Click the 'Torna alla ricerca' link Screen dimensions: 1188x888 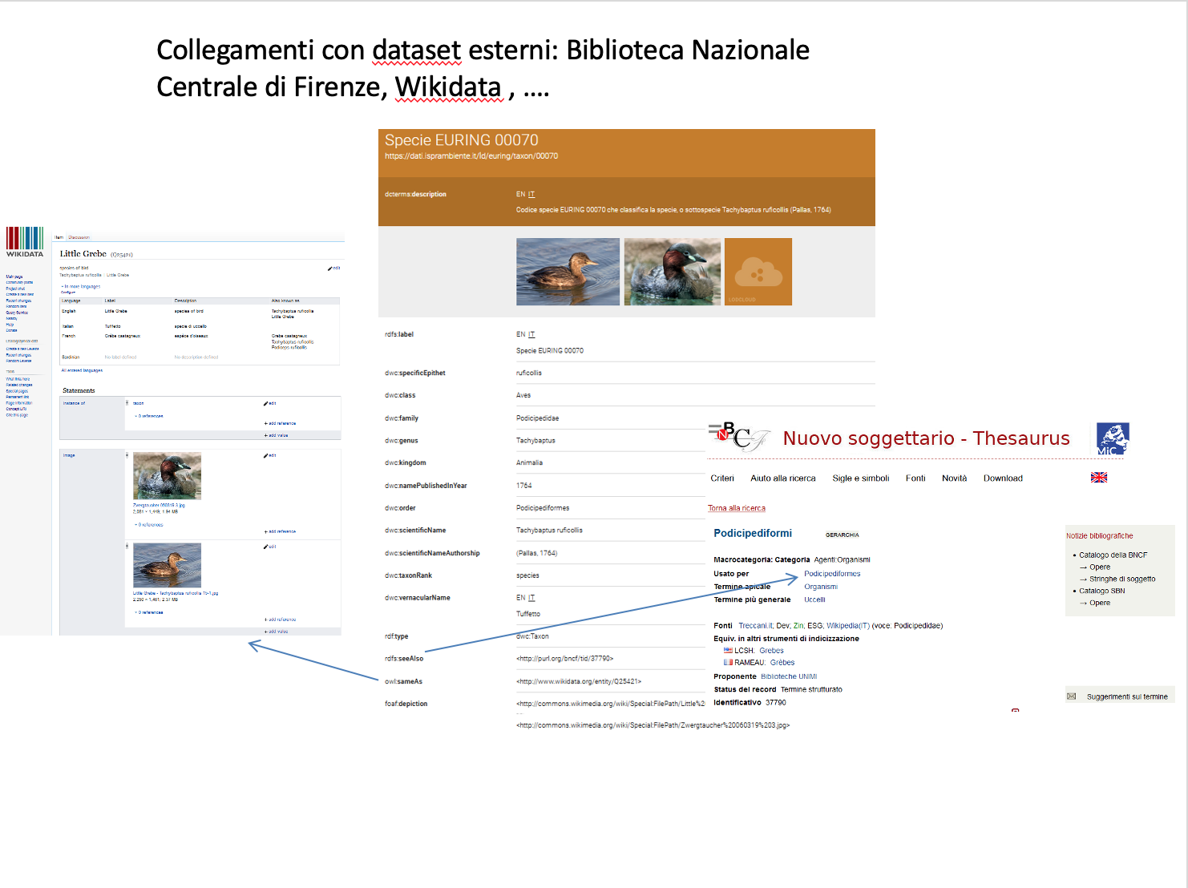pyautogui.click(x=736, y=508)
